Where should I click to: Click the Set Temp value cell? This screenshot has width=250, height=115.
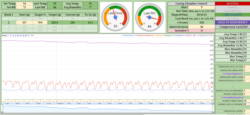(24, 3)
